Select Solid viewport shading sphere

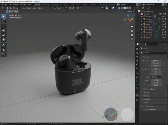125,8
